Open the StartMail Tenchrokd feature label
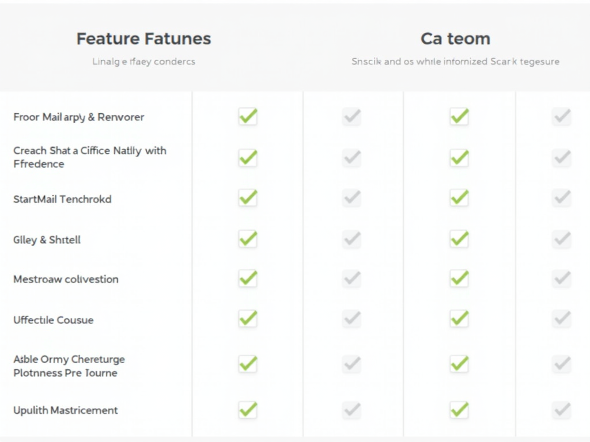The height and width of the screenshot is (442, 590). pos(62,200)
